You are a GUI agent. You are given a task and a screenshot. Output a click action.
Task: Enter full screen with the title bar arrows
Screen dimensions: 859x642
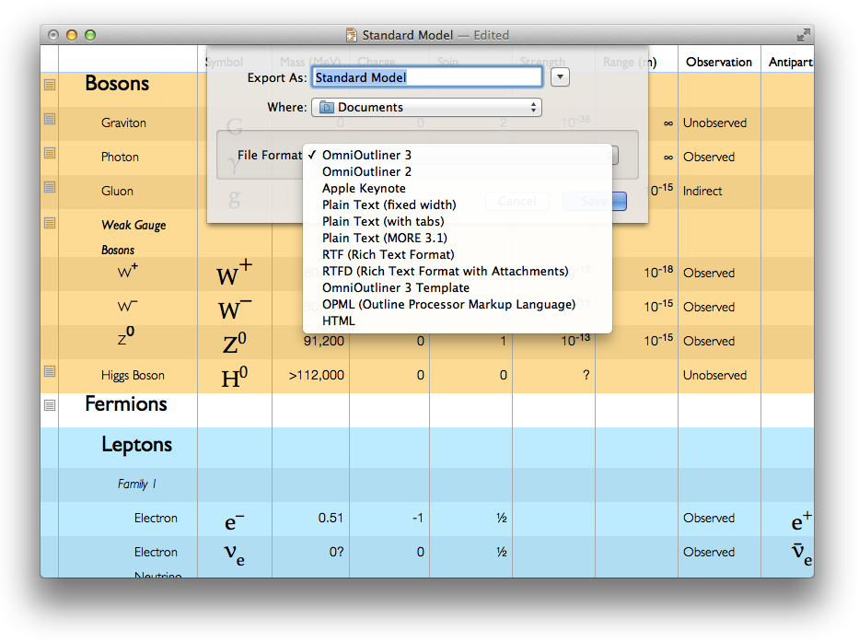(x=803, y=35)
